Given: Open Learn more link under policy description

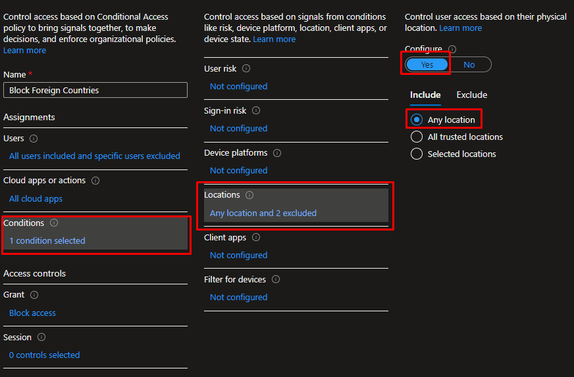Looking at the screenshot, I should 24,51.
